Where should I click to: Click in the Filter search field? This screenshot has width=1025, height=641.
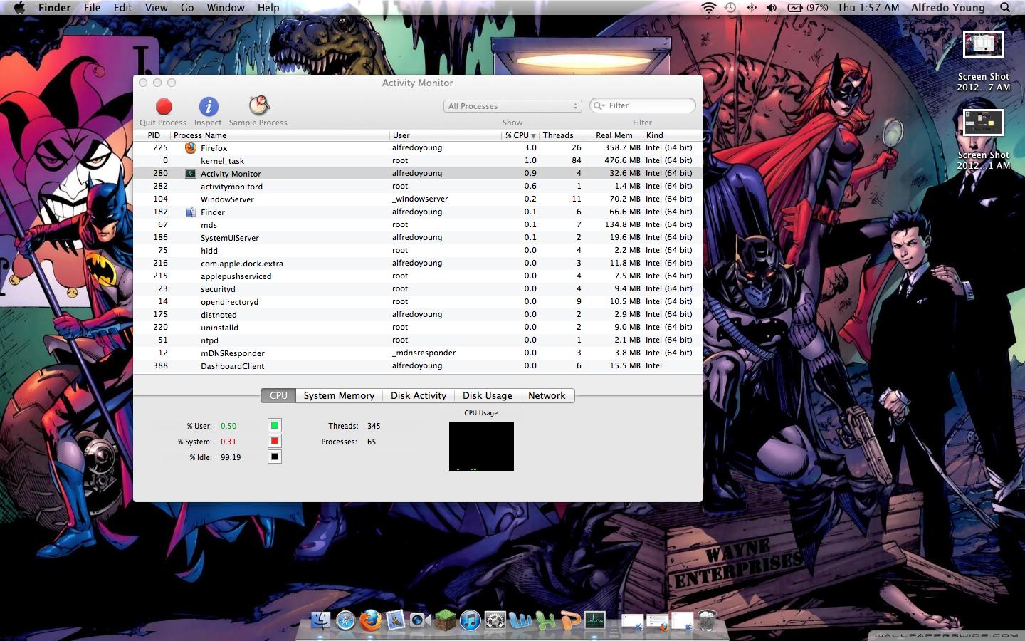[x=643, y=105]
